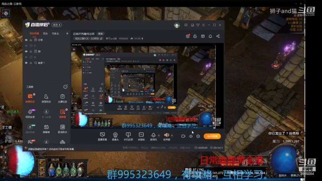Viewport: 322px width, 181px height.
Task: Toggle the lock on the 日常 source
Action: [x=31, y=40]
